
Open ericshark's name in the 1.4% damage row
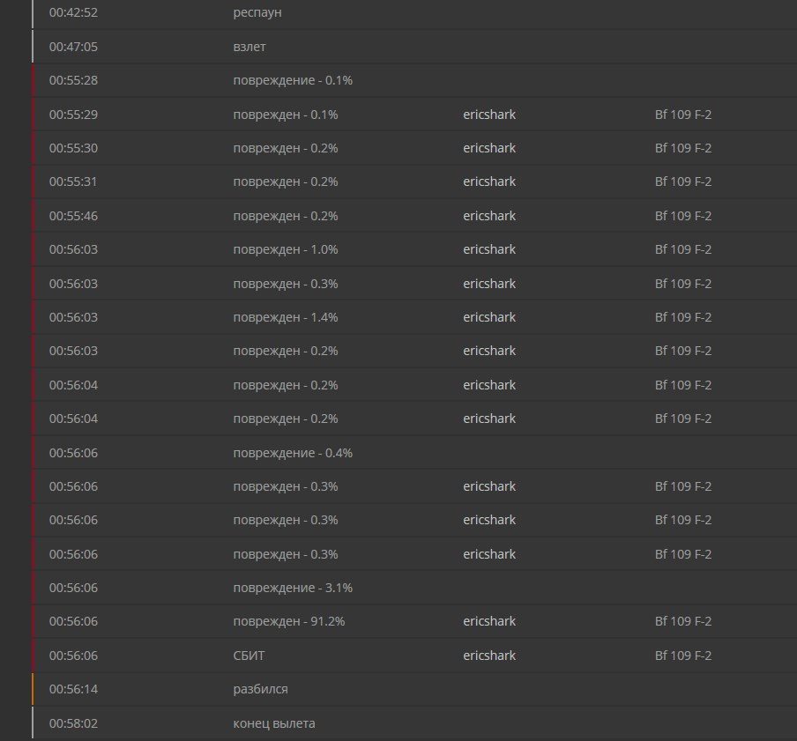pos(489,317)
